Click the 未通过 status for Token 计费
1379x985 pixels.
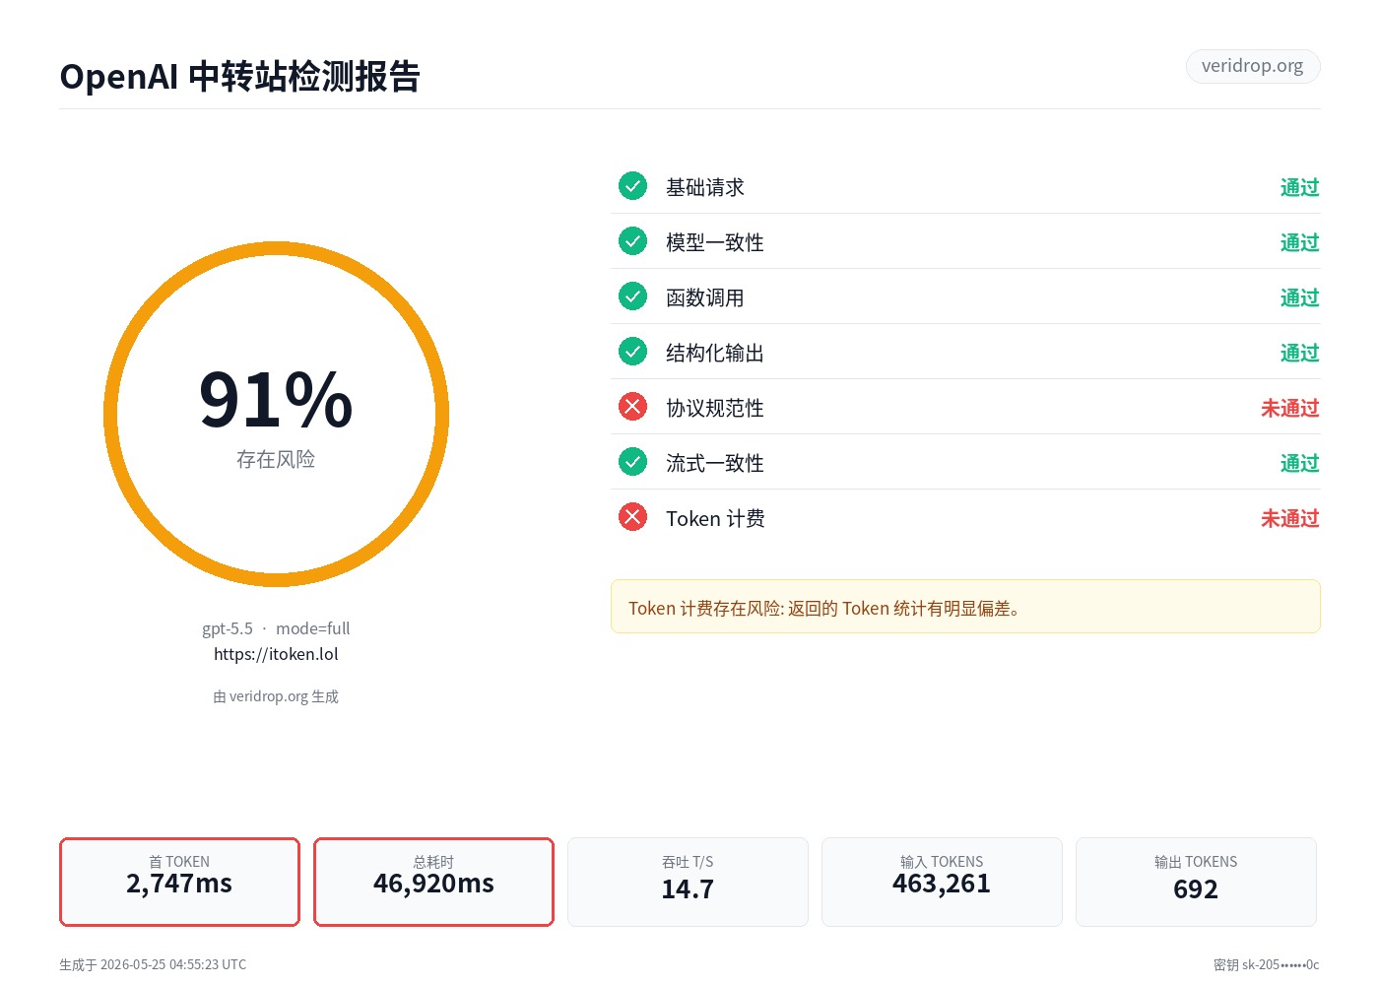pyautogui.click(x=1289, y=518)
